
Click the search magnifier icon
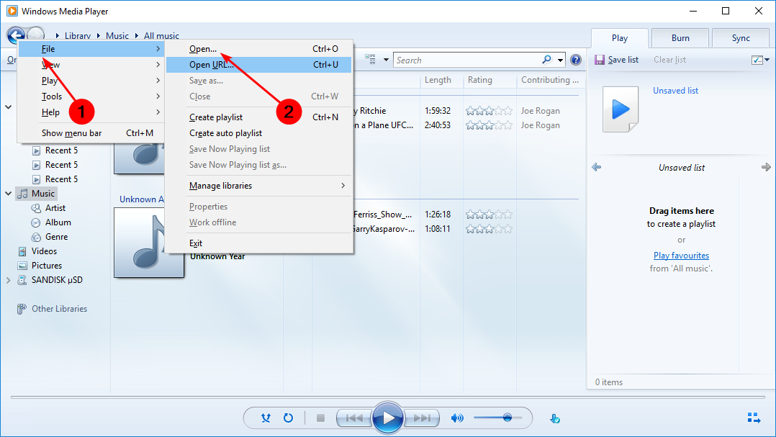coord(546,60)
